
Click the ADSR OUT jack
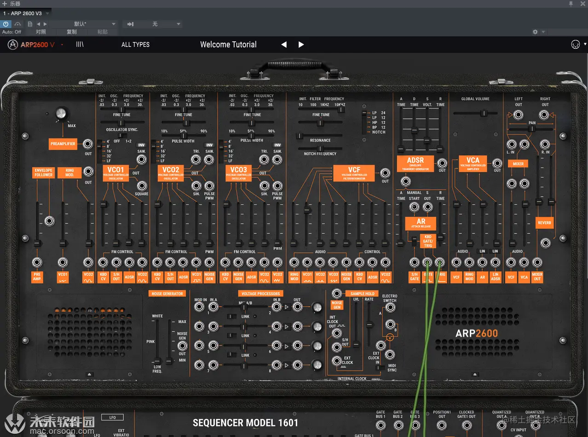[442, 163]
